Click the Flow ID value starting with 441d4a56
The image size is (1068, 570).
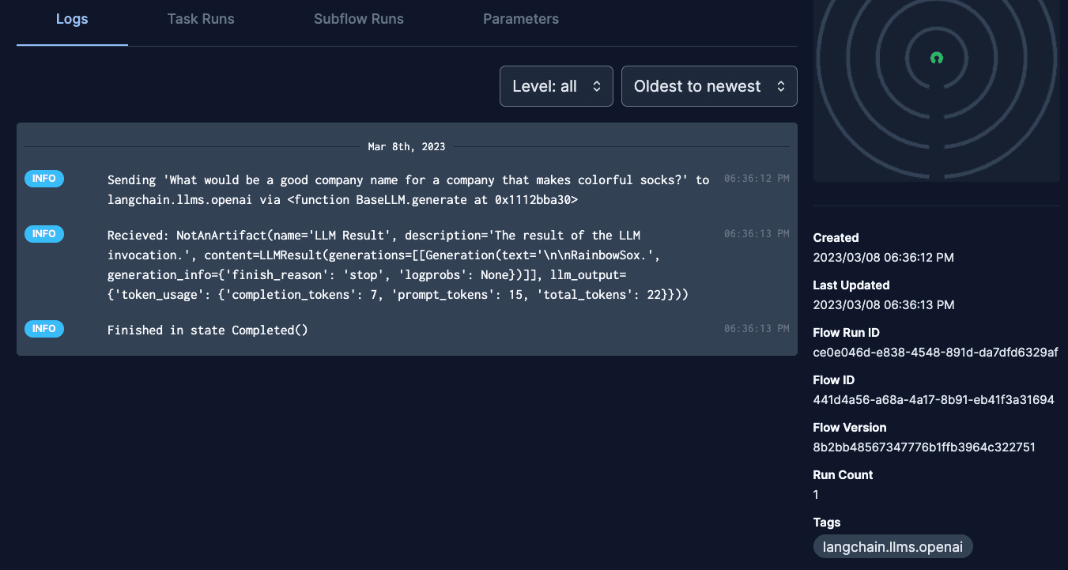933,400
